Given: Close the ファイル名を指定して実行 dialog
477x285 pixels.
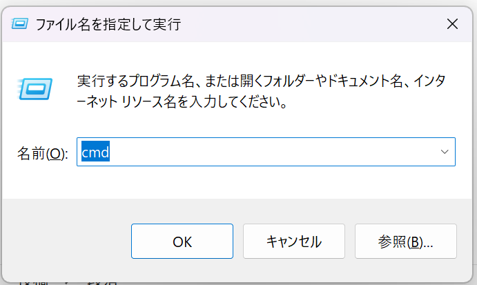Looking at the screenshot, I should (x=452, y=24).
